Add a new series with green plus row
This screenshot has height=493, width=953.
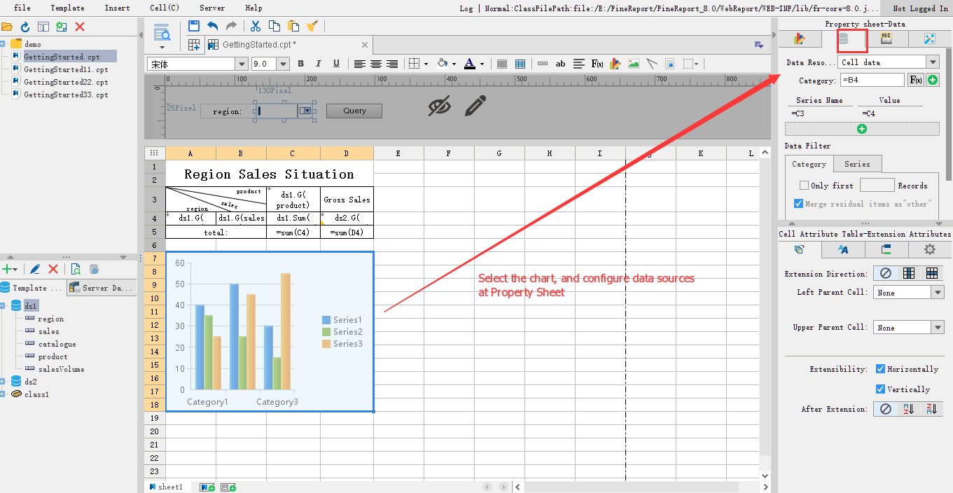(862, 129)
